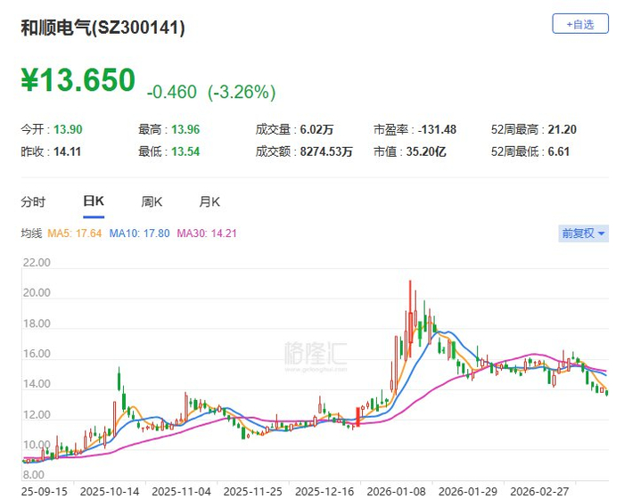Click the 市值 value 35.20亿
The image size is (624, 499).
click(426, 151)
